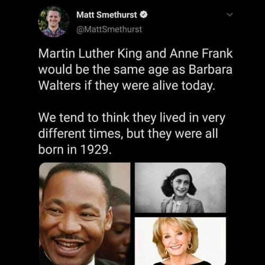This screenshot has height=265, width=265.
Task: Click the blue verified badge
Action: point(144,15)
